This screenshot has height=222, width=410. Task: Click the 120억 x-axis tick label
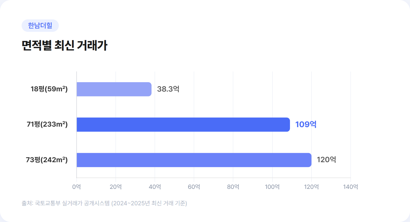click(x=311, y=187)
